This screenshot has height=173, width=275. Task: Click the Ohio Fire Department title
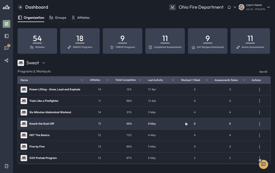click(201, 7)
